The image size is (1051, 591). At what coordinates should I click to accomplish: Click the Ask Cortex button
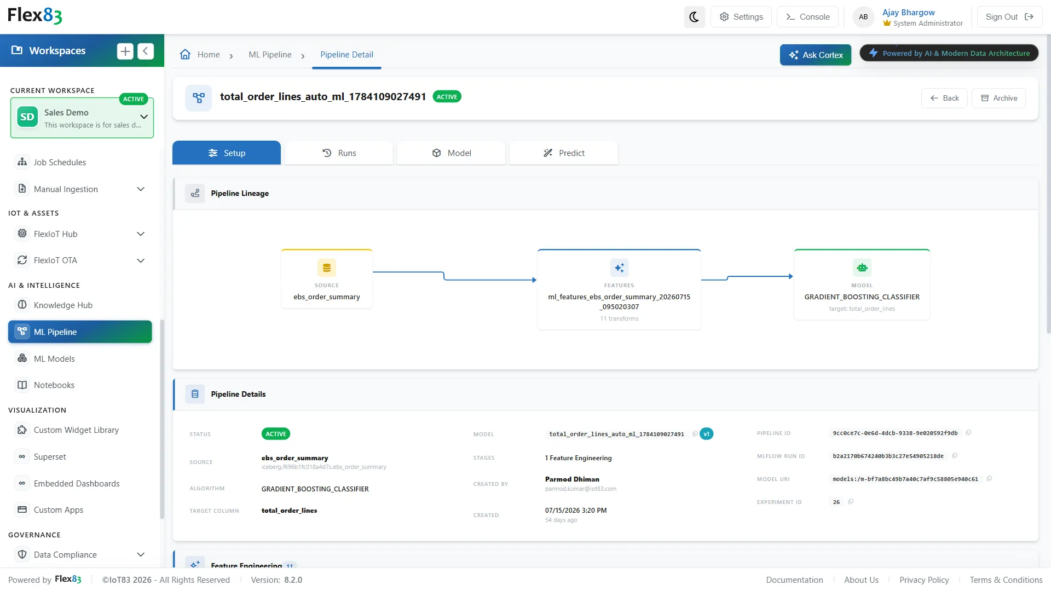(816, 55)
